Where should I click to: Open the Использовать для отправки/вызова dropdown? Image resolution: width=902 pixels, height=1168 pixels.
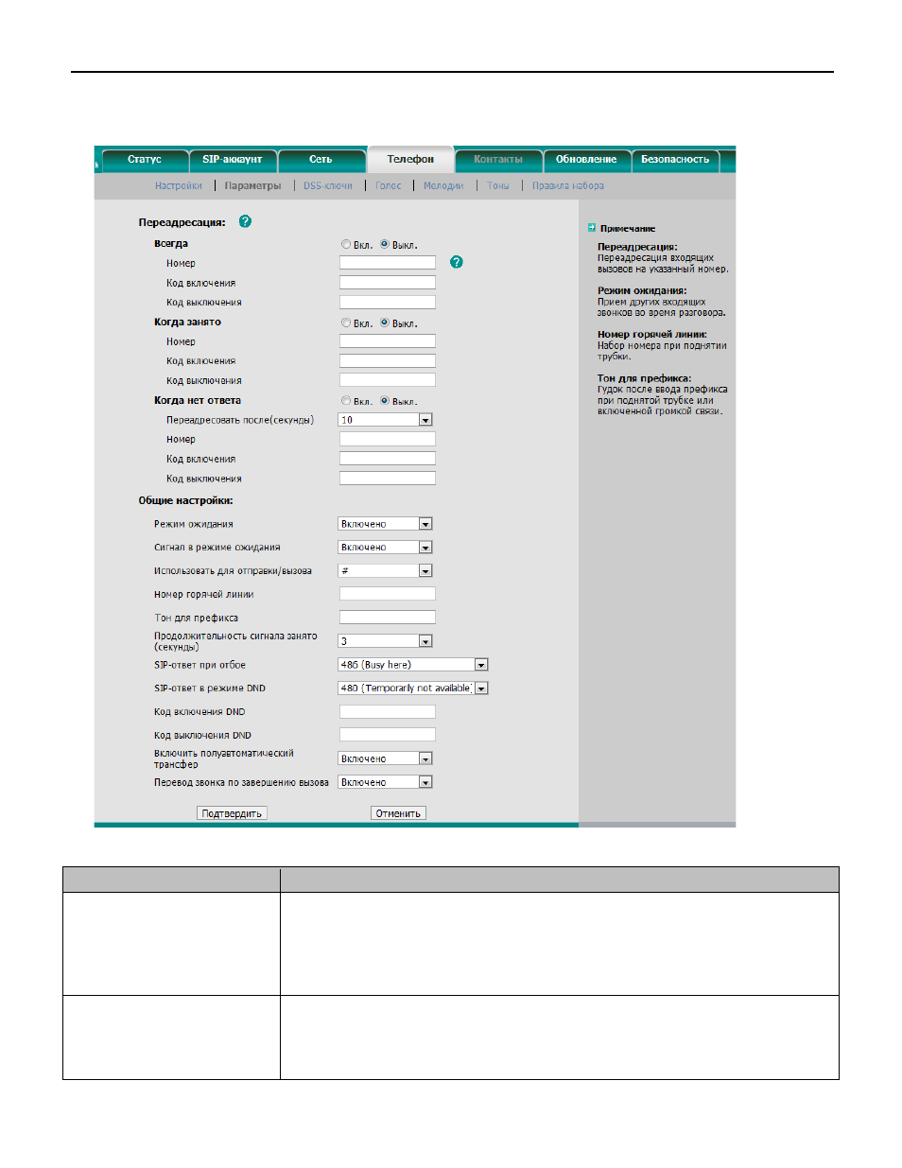(386, 571)
